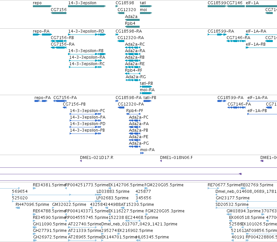Open EST 'LD33883.5prime'
277x242 pixels.
(113, 192)
